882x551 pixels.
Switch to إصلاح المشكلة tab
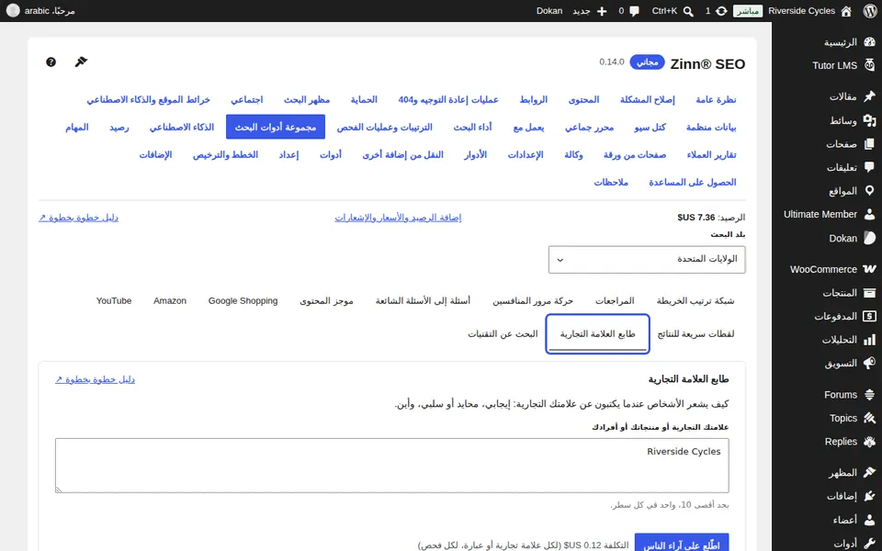click(x=647, y=99)
